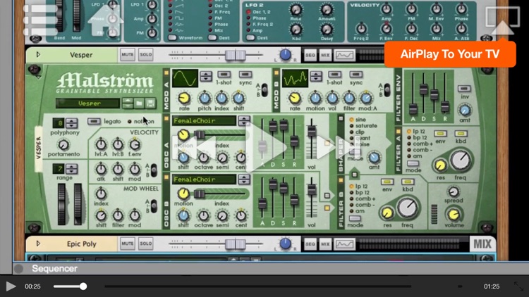The height and width of the screenshot is (297, 529).
Task: Open the Osc A FemaleChoir graintable selector
Action: [x=204, y=120]
